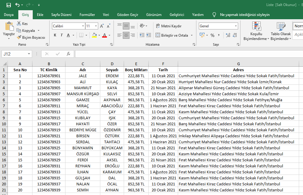303x195 pixels.
Task: Expand the Genel number format dropdown
Action: (236, 26)
